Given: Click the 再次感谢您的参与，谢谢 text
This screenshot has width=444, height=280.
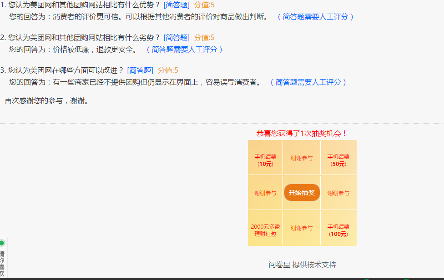Looking at the screenshot, I should [47, 101].
